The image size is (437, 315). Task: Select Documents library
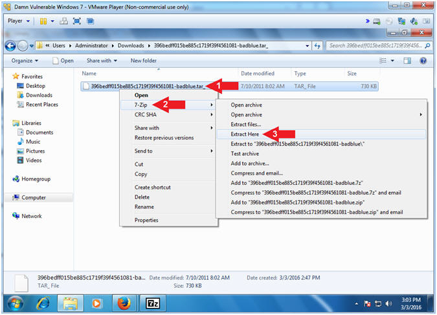pos(39,133)
